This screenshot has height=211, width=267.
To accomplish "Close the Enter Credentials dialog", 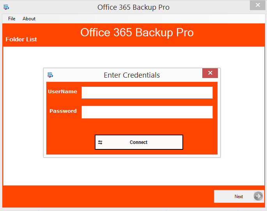I will point(210,73).
